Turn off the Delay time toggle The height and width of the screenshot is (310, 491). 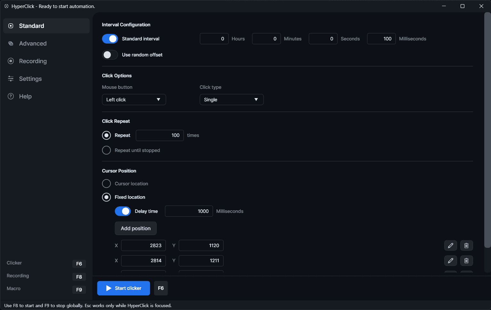[123, 211]
